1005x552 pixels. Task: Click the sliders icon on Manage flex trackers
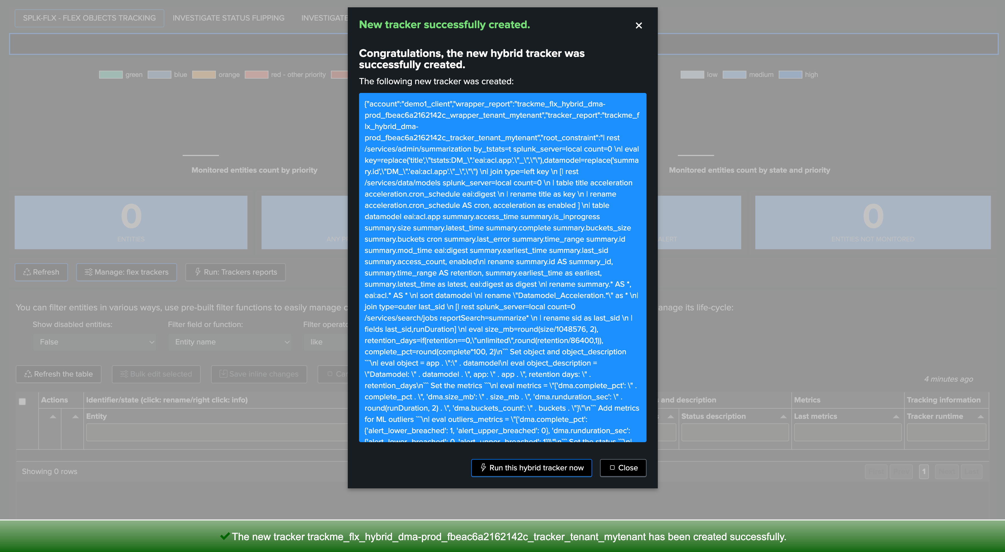(x=88, y=272)
